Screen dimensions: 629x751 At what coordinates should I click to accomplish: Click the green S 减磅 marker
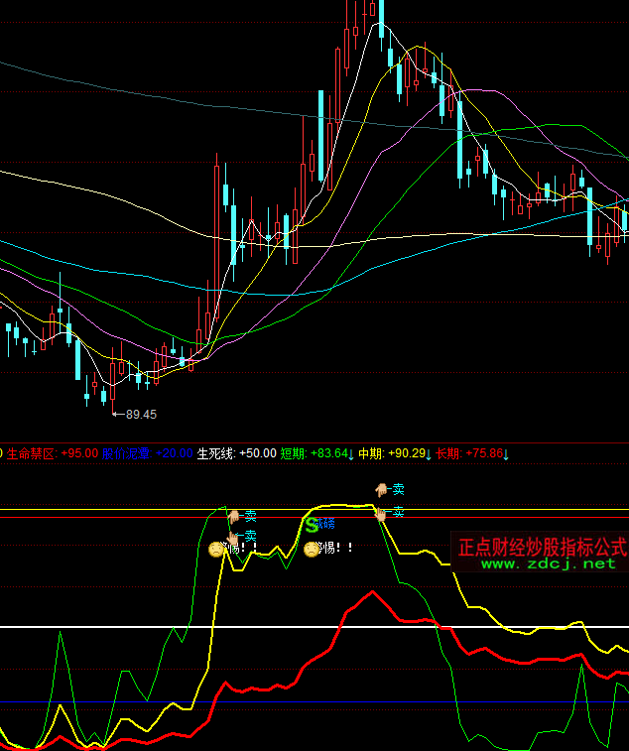point(311,524)
